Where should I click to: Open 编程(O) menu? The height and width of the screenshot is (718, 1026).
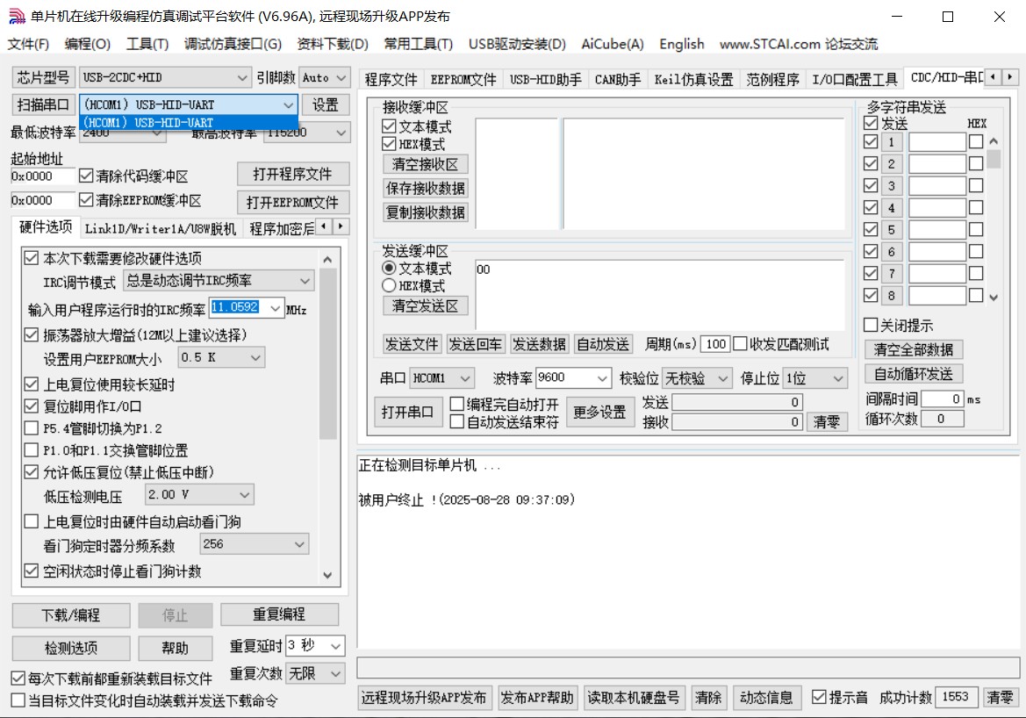87,44
